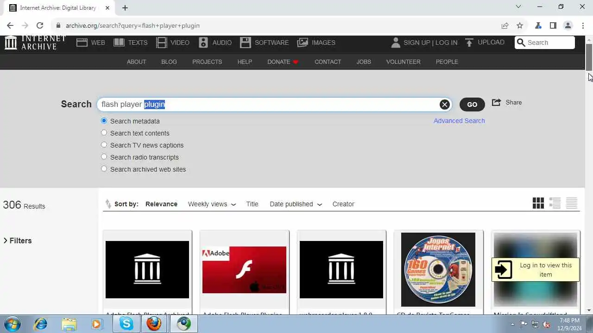This screenshot has height=333, width=593.
Task: Toggle sort direction arrows icon
Action: point(108,204)
